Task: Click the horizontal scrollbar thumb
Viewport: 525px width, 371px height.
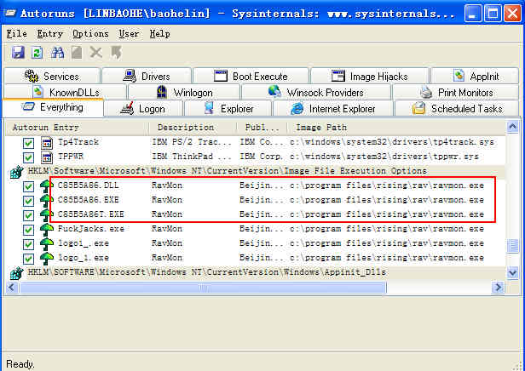Action: (203, 287)
